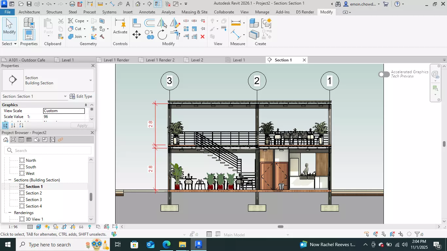Click the Activate controls button
447x251 pixels.
click(x=120, y=26)
